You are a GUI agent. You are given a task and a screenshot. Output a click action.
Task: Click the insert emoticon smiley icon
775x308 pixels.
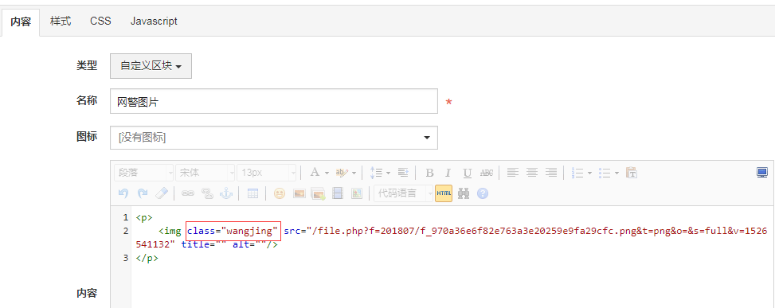(x=280, y=193)
